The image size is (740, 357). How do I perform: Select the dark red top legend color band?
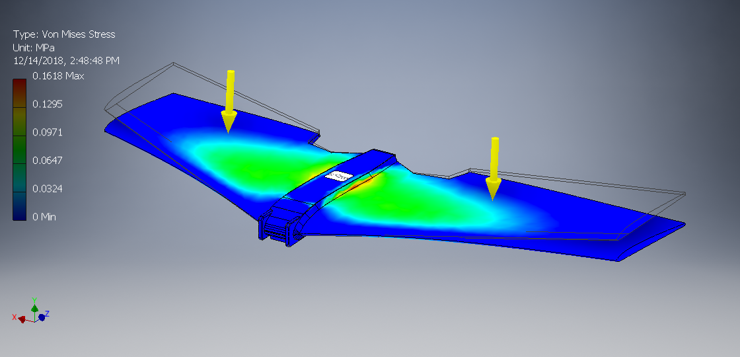(x=19, y=93)
